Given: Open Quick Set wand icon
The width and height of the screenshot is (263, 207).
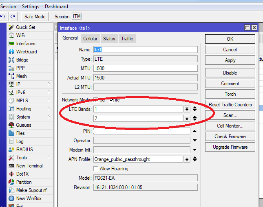Looking at the screenshot, I should (11, 27).
